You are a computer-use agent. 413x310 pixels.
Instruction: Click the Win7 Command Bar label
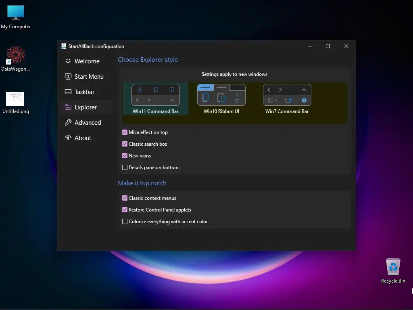[287, 111]
